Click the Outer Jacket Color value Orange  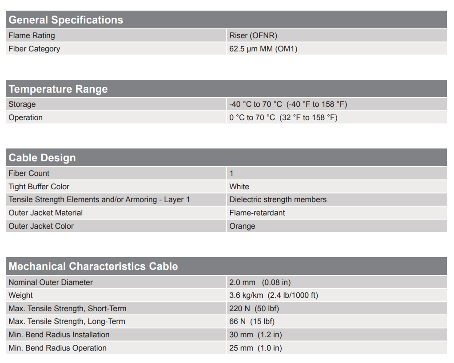[x=242, y=226]
